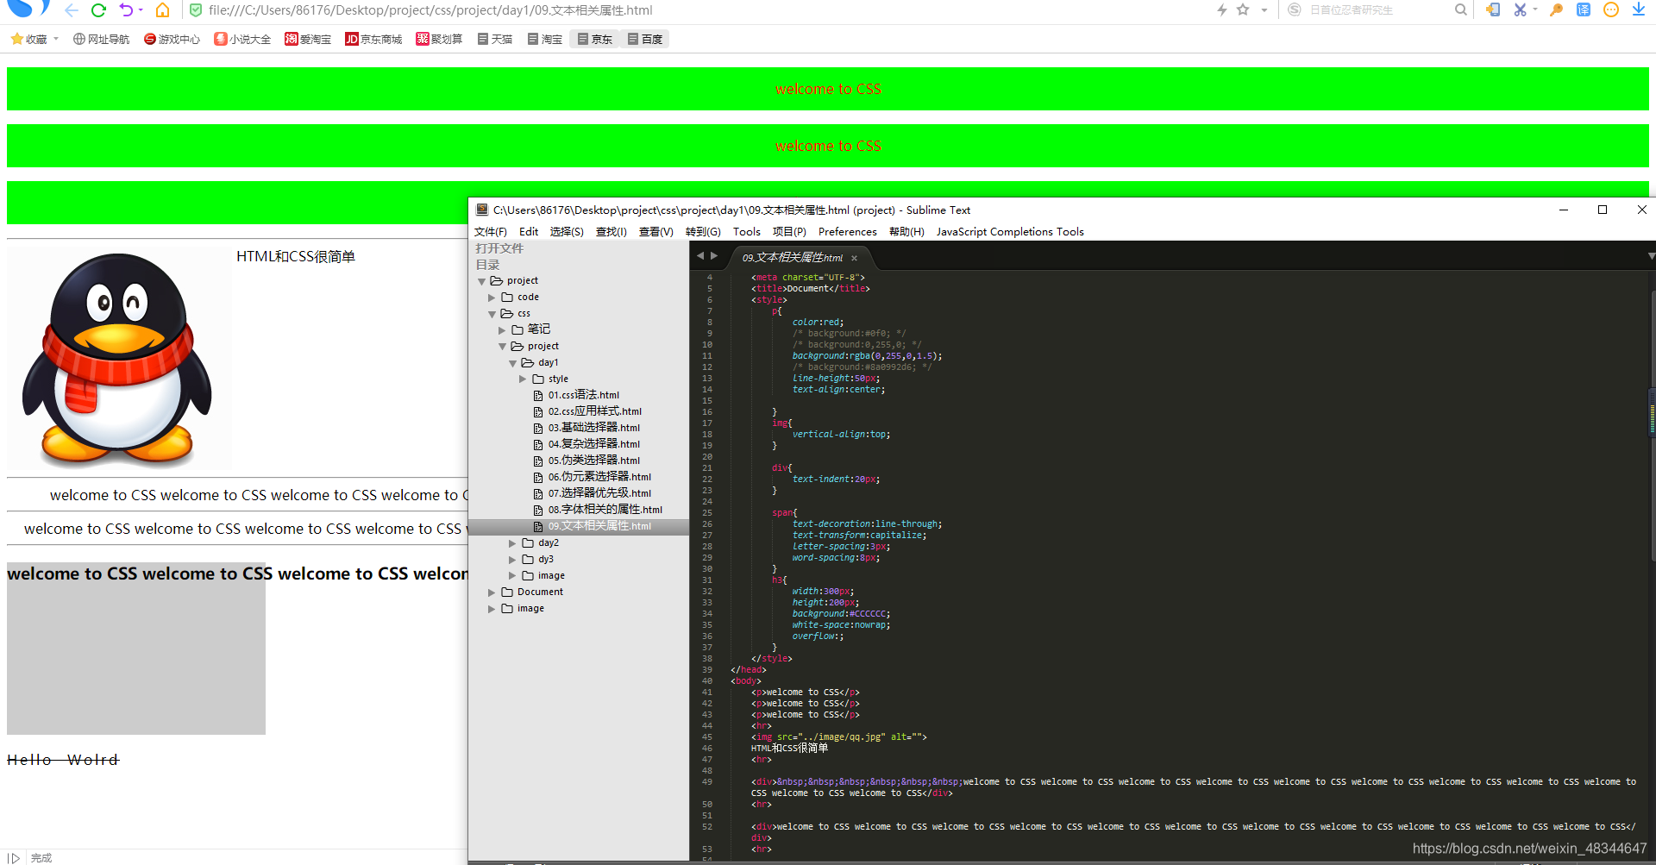Click the blue translate icon
Image resolution: width=1656 pixels, height=865 pixels.
pos(1584,10)
